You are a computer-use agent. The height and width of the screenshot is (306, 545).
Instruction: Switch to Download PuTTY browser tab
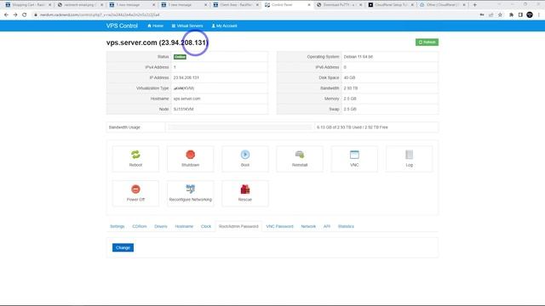point(339,5)
